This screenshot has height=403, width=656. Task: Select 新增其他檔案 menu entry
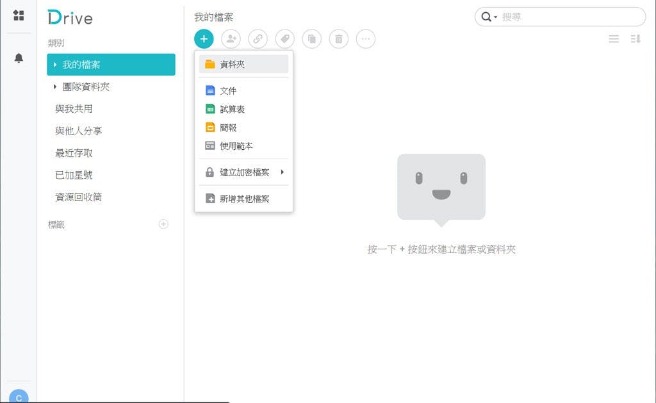coord(244,199)
